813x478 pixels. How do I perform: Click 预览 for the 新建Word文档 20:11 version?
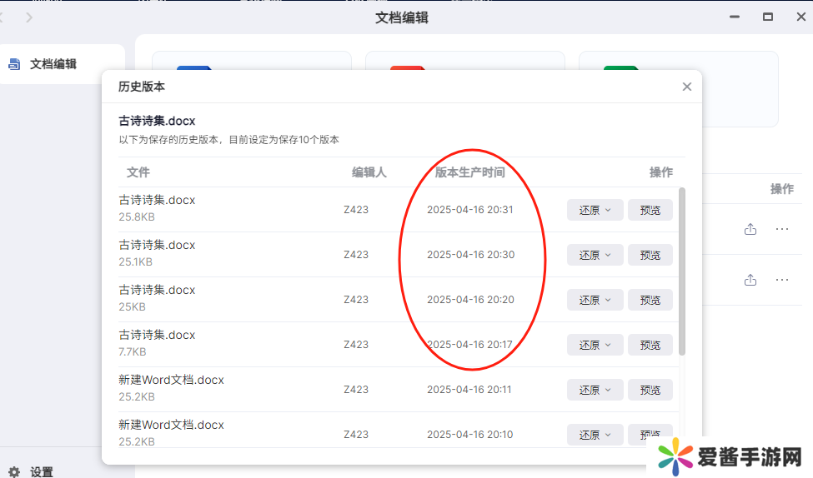[650, 390]
